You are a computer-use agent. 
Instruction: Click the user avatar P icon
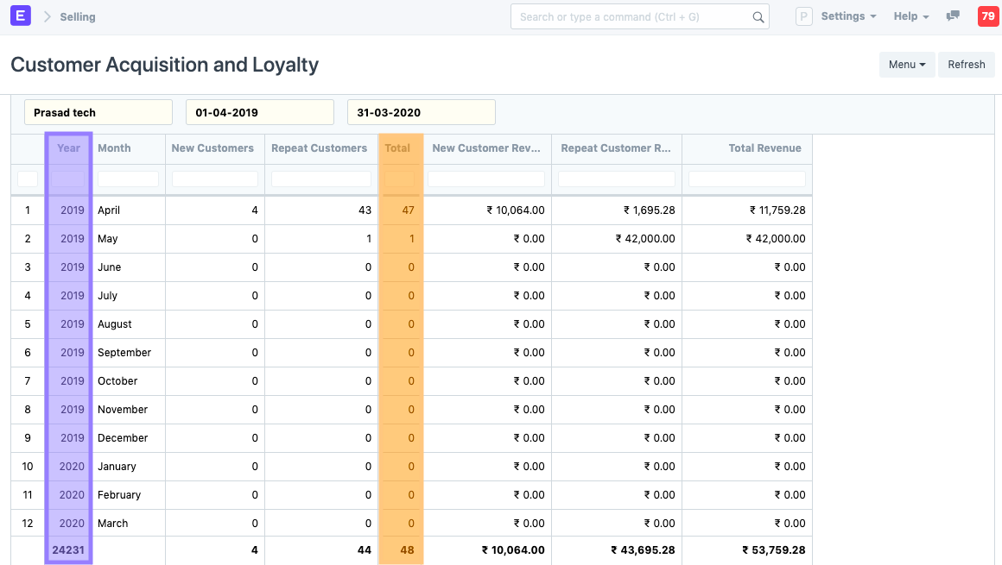coord(803,16)
